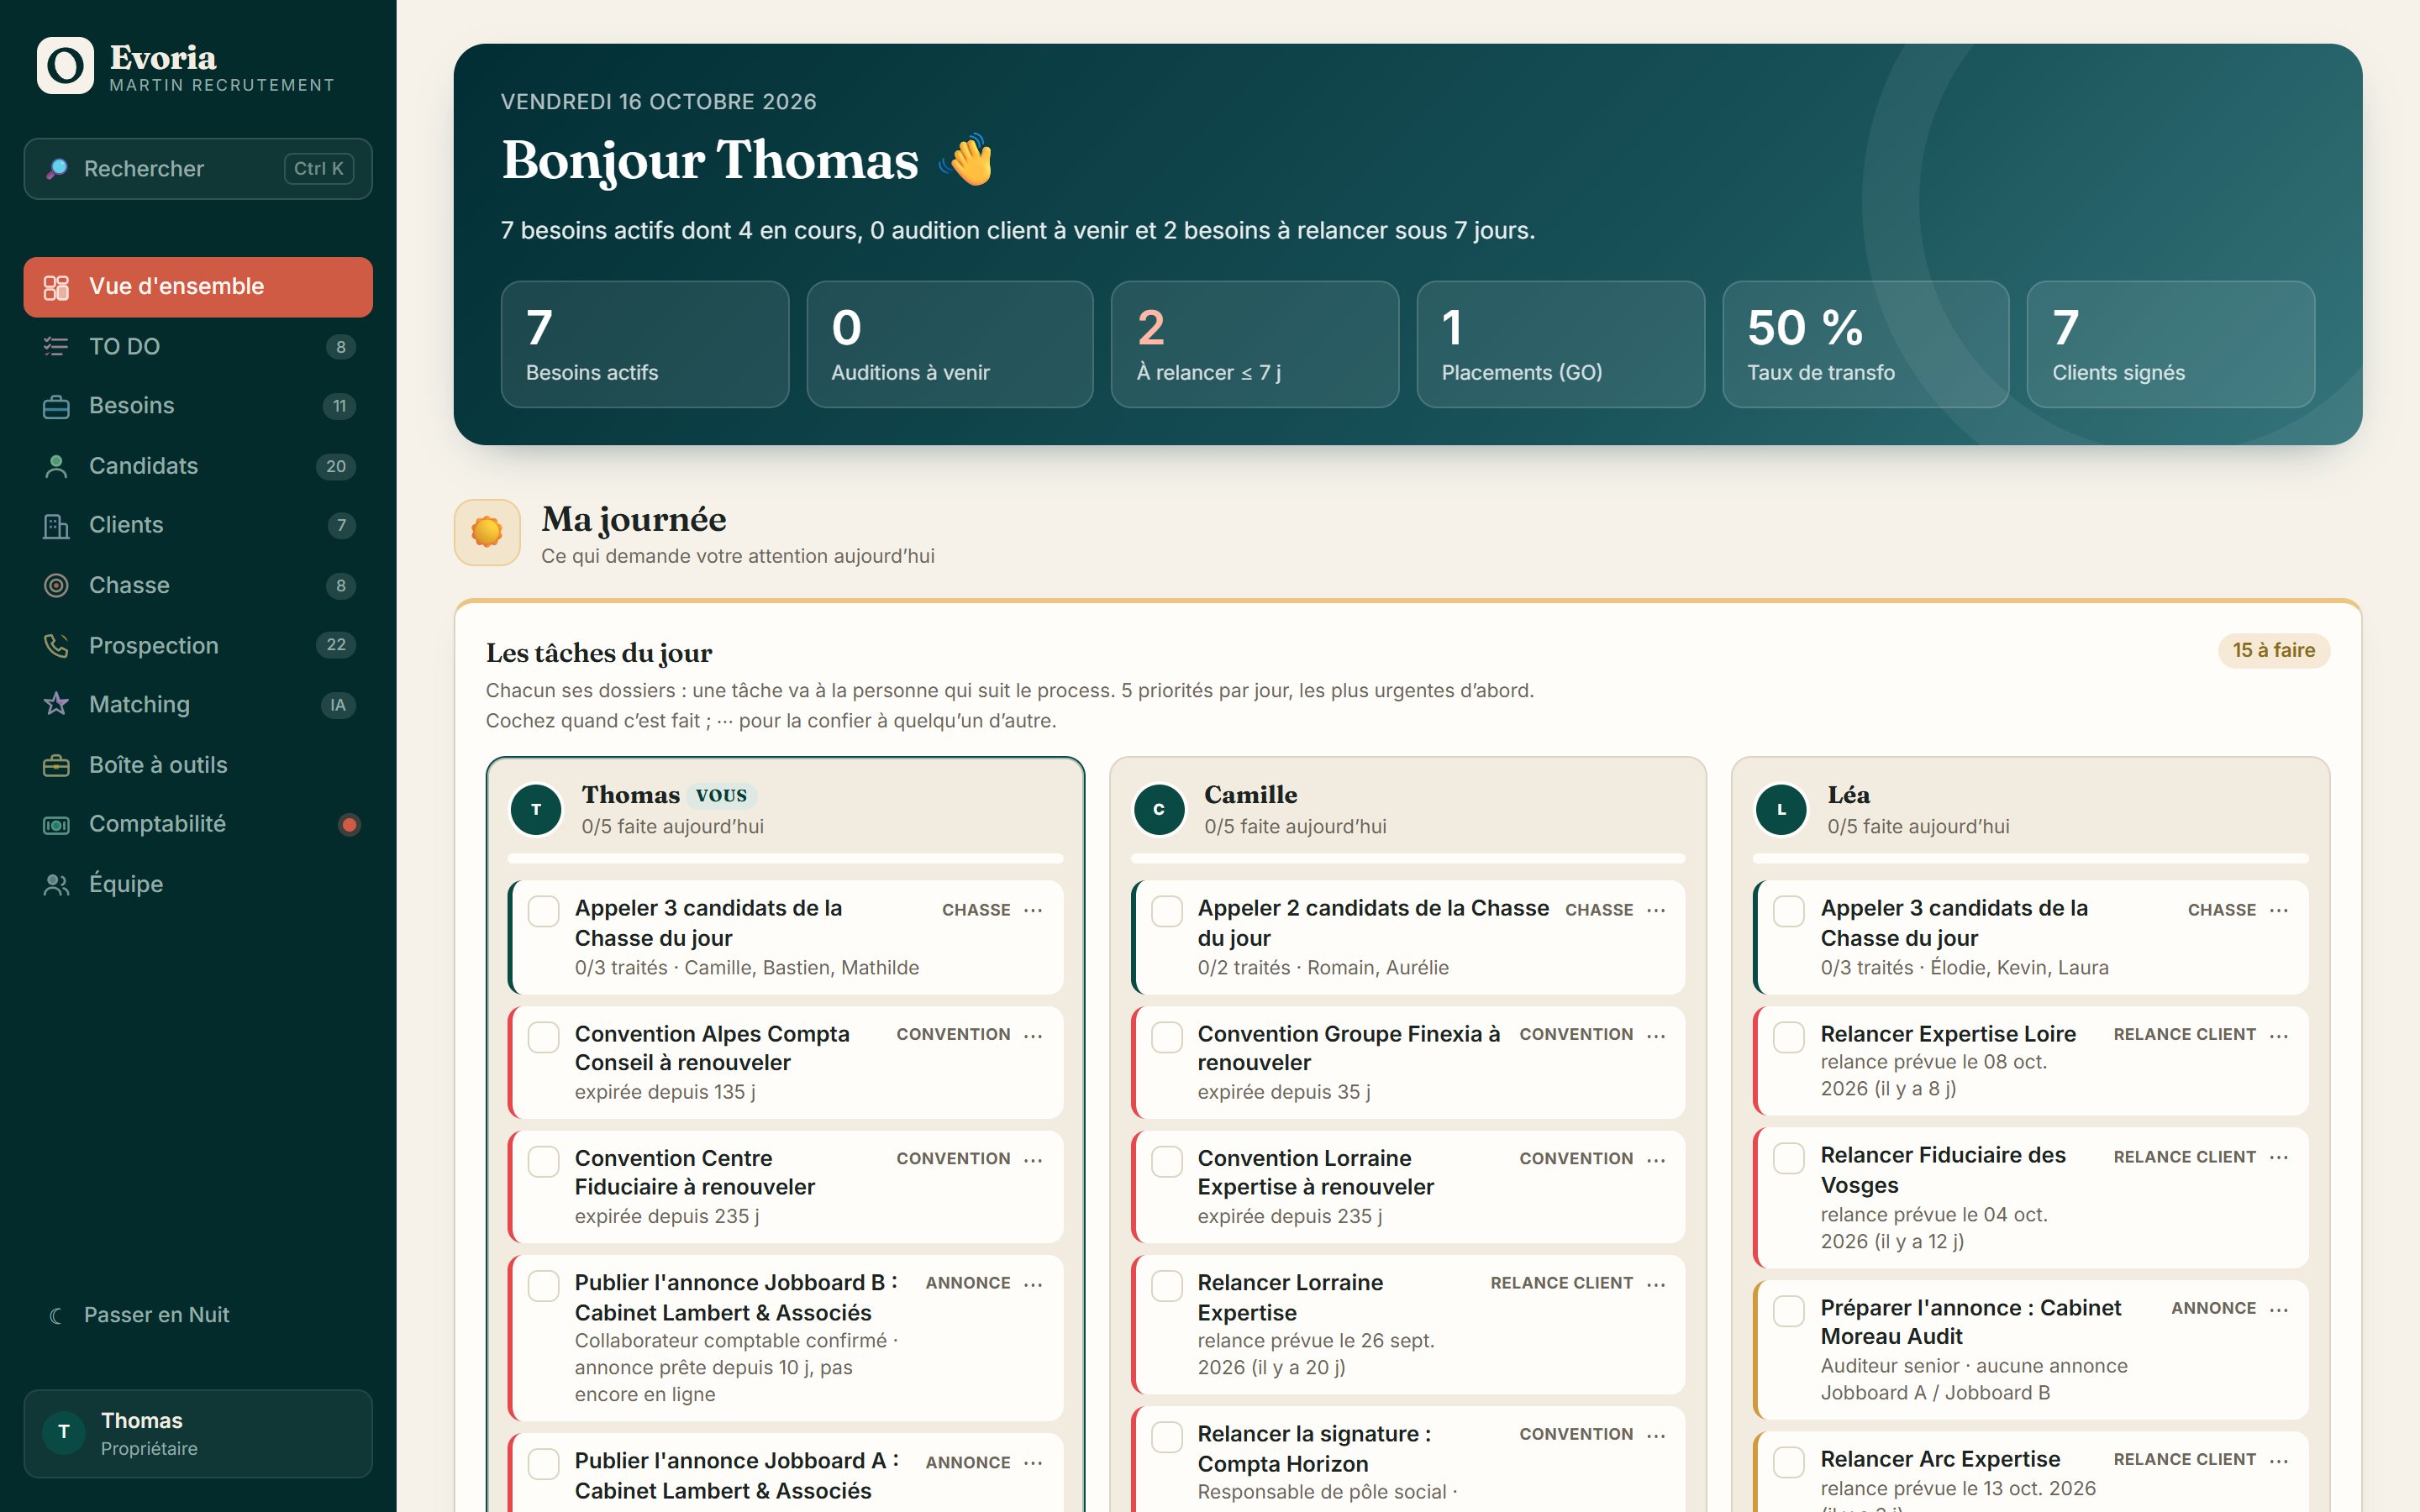Click the Matching star icon
2420x1512 pixels.
tap(56, 704)
